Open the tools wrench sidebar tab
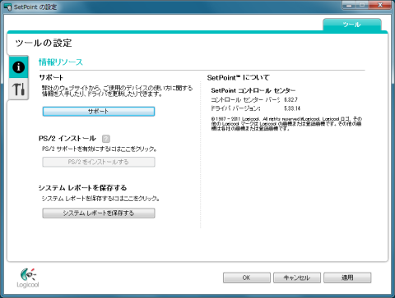The width and height of the screenshot is (395, 298). 19,89
